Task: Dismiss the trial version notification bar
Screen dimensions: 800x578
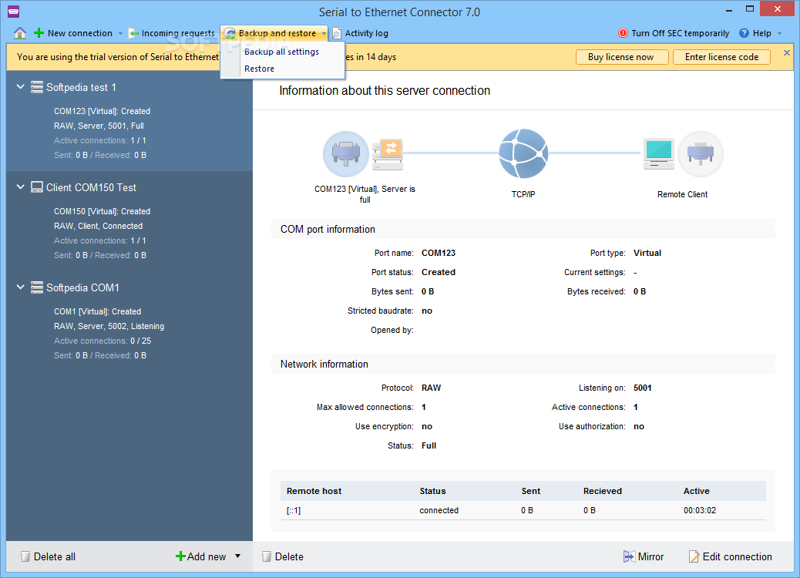Action: (x=787, y=53)
